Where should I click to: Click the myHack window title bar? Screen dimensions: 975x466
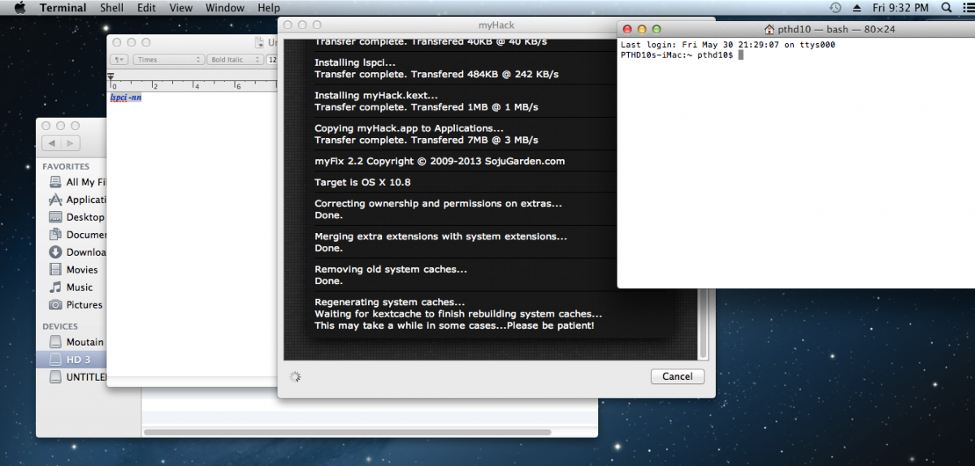[496, 26]
